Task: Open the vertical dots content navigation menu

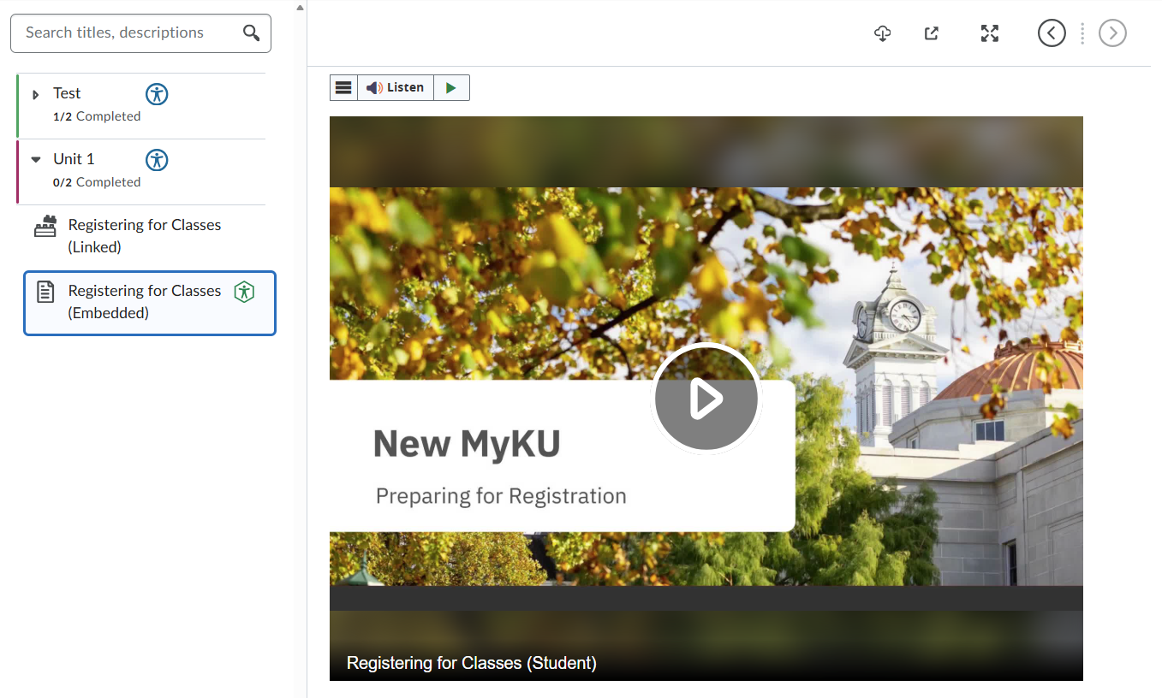Action: (1082, 33)
